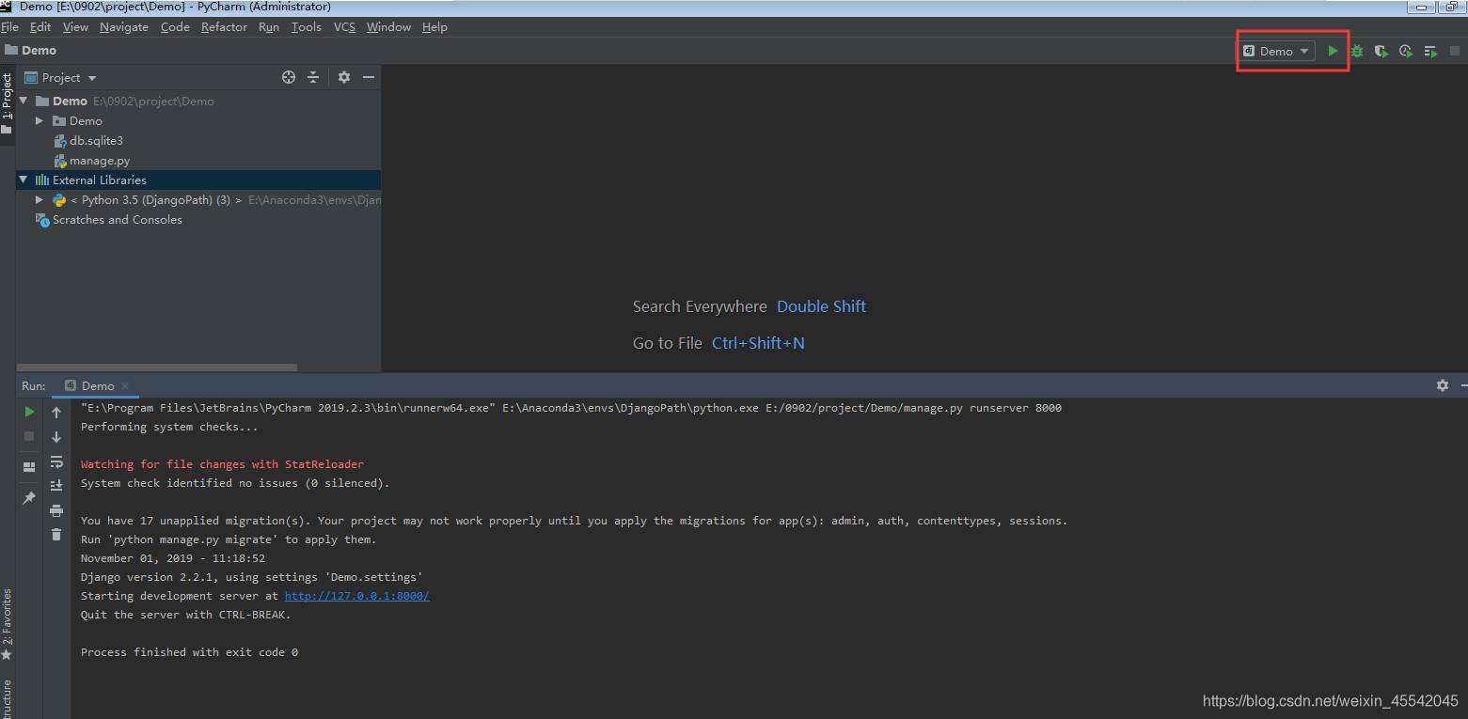Open the Tools menu
The image size is (1468, 719).
point(307,27)
